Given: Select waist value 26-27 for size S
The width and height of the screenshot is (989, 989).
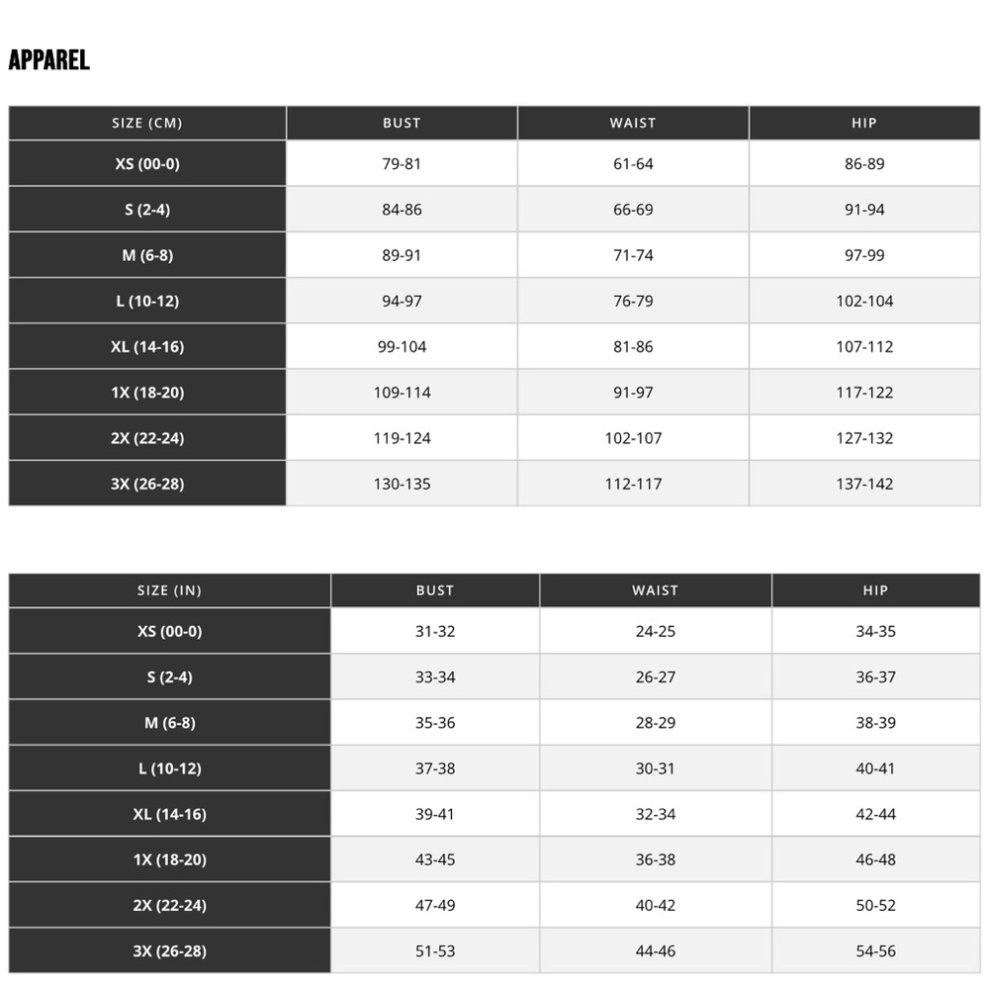Looking at the screenshot, I should point(655,676).
